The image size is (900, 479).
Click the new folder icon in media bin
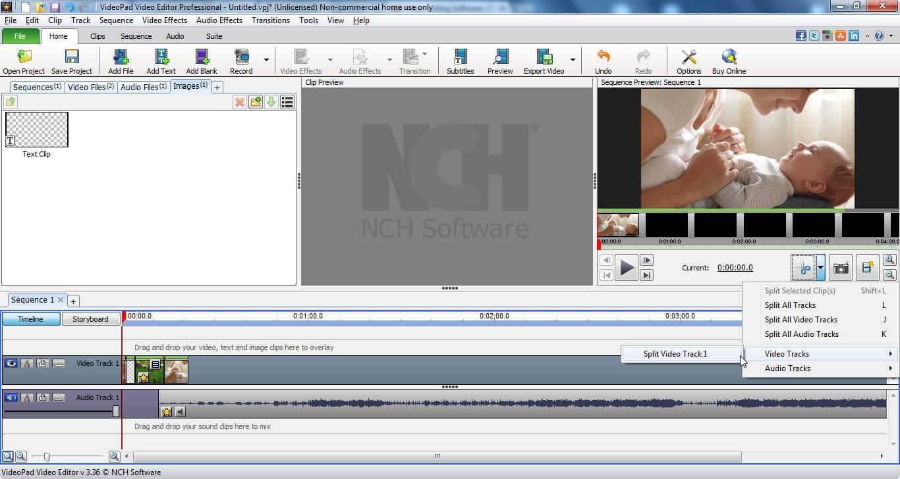[x=255, y=102]
